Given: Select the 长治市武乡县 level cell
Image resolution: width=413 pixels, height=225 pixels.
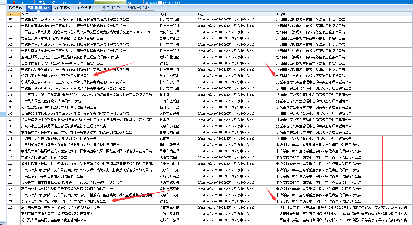Looking at the screenshot, I should 178,182.
